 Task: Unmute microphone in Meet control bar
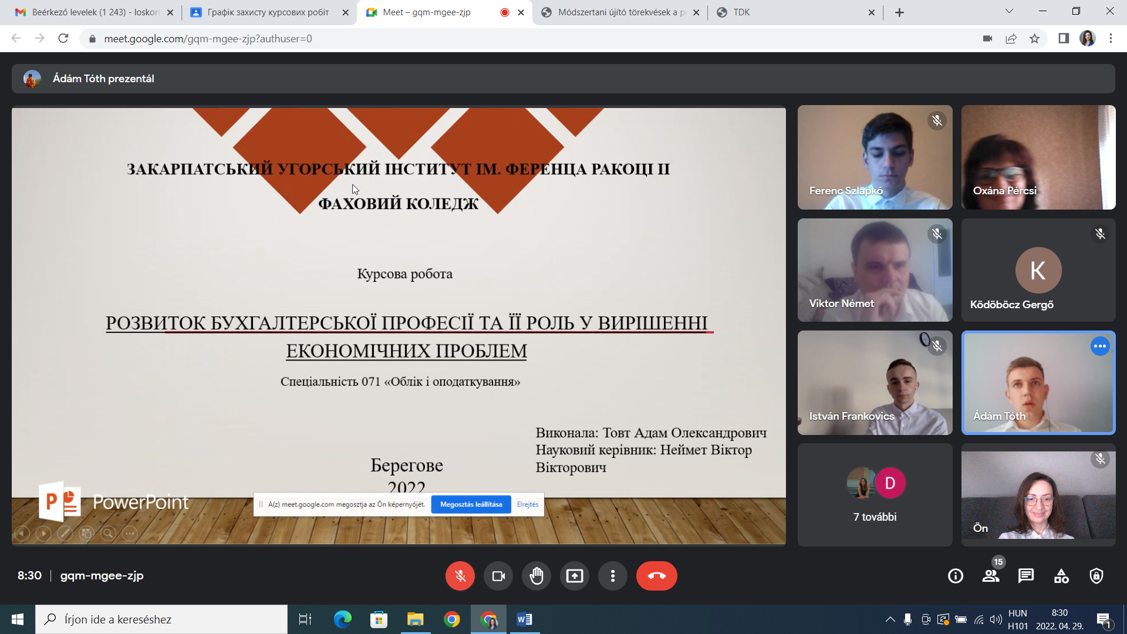pyautogui.click(x=460, y=576)
